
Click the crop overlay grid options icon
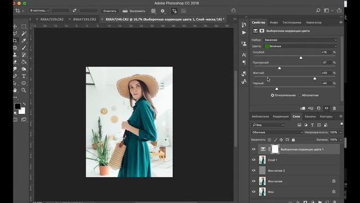pos(154,11)
